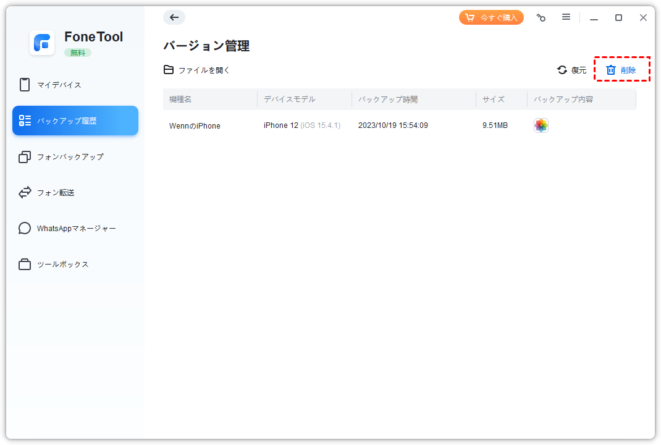Open フォンバックアップ from the sidebar

(x=70, y=157)
